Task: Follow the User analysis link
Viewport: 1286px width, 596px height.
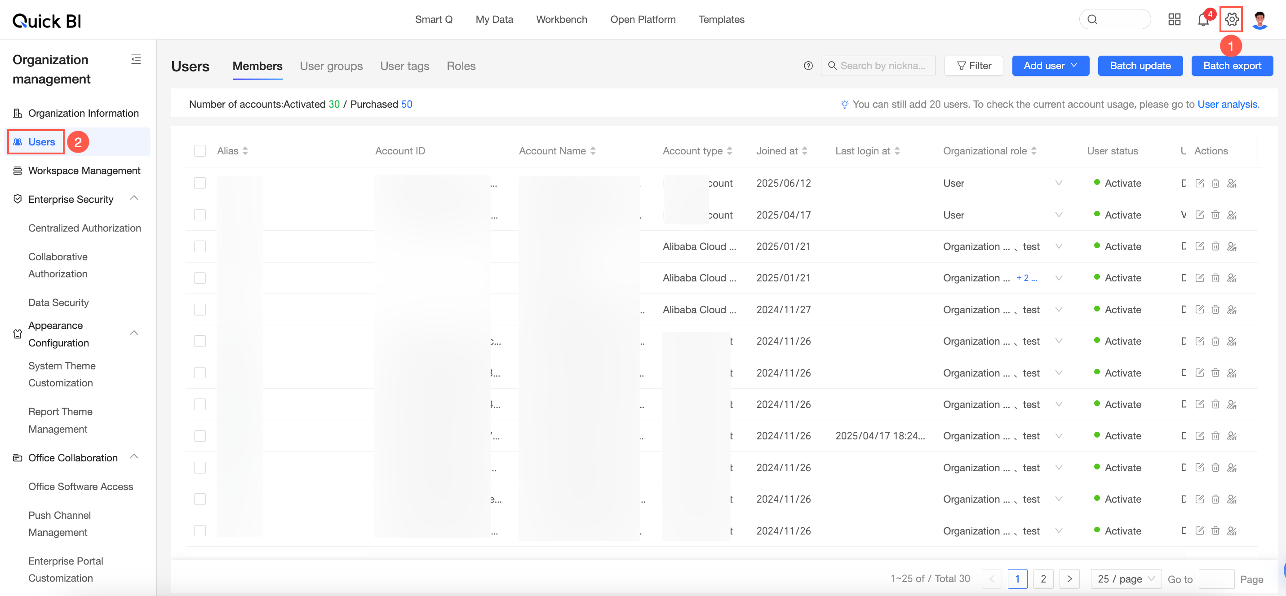Action: [1227, 104]
